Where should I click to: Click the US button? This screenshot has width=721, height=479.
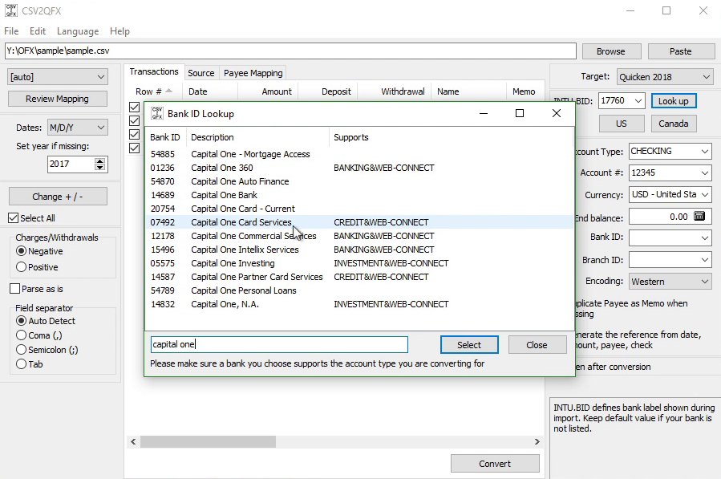click(622, 124)
